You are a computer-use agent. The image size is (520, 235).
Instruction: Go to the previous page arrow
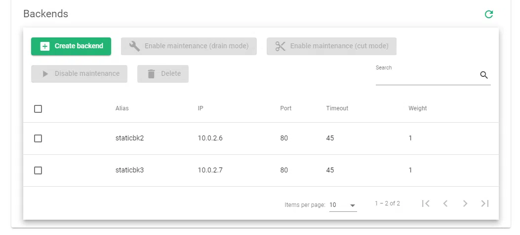pyautogui.click(x=445, y=203)
